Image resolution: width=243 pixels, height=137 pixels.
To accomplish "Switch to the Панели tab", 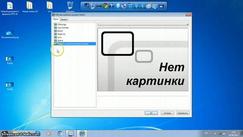I will point(64,19).
